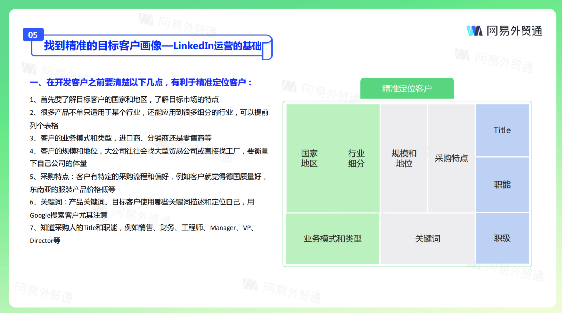Click list item 3 about 客户的业务模式和类型
This screenshot has height=313, width=562.
(x=121, y=138)
